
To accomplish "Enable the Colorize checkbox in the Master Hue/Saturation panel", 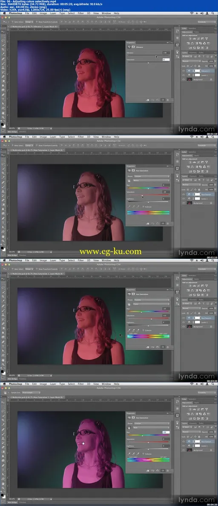I will tap(143, 207).
